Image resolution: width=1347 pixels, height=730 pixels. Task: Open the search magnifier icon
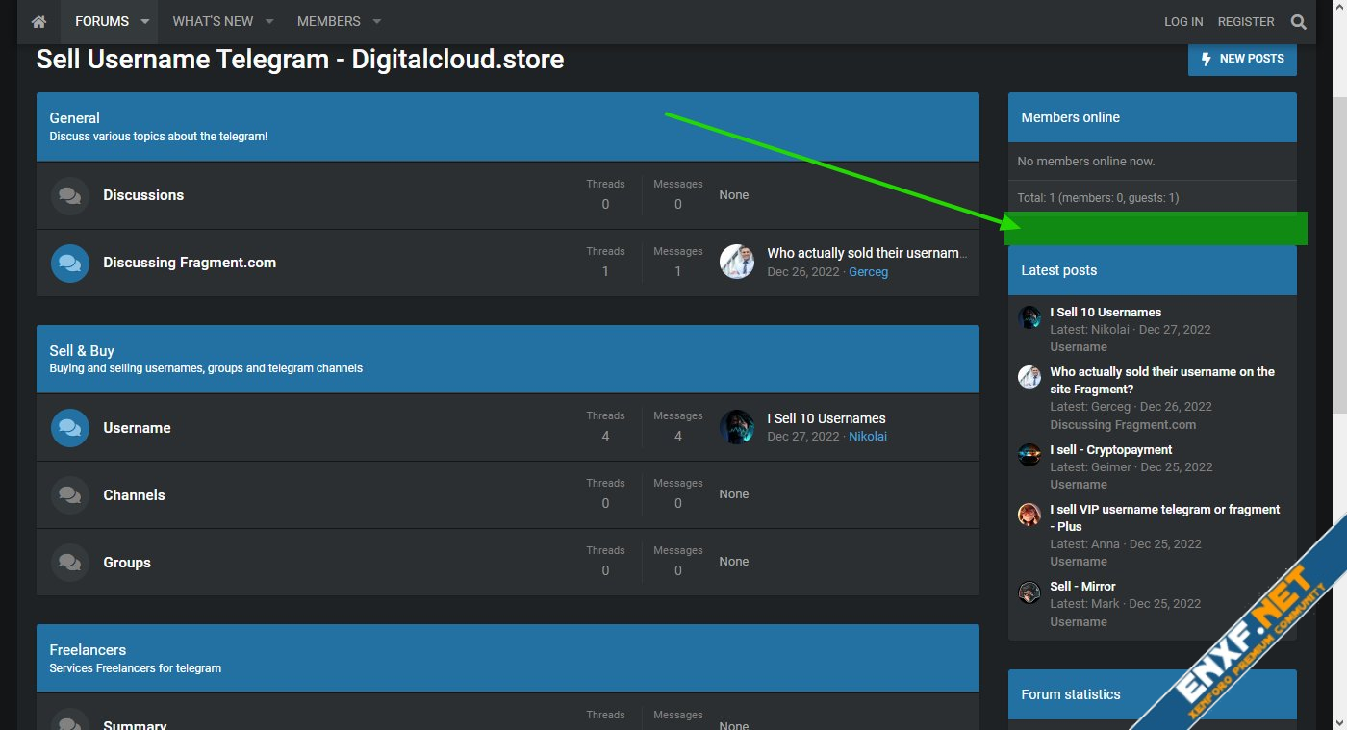point(1298,21)
